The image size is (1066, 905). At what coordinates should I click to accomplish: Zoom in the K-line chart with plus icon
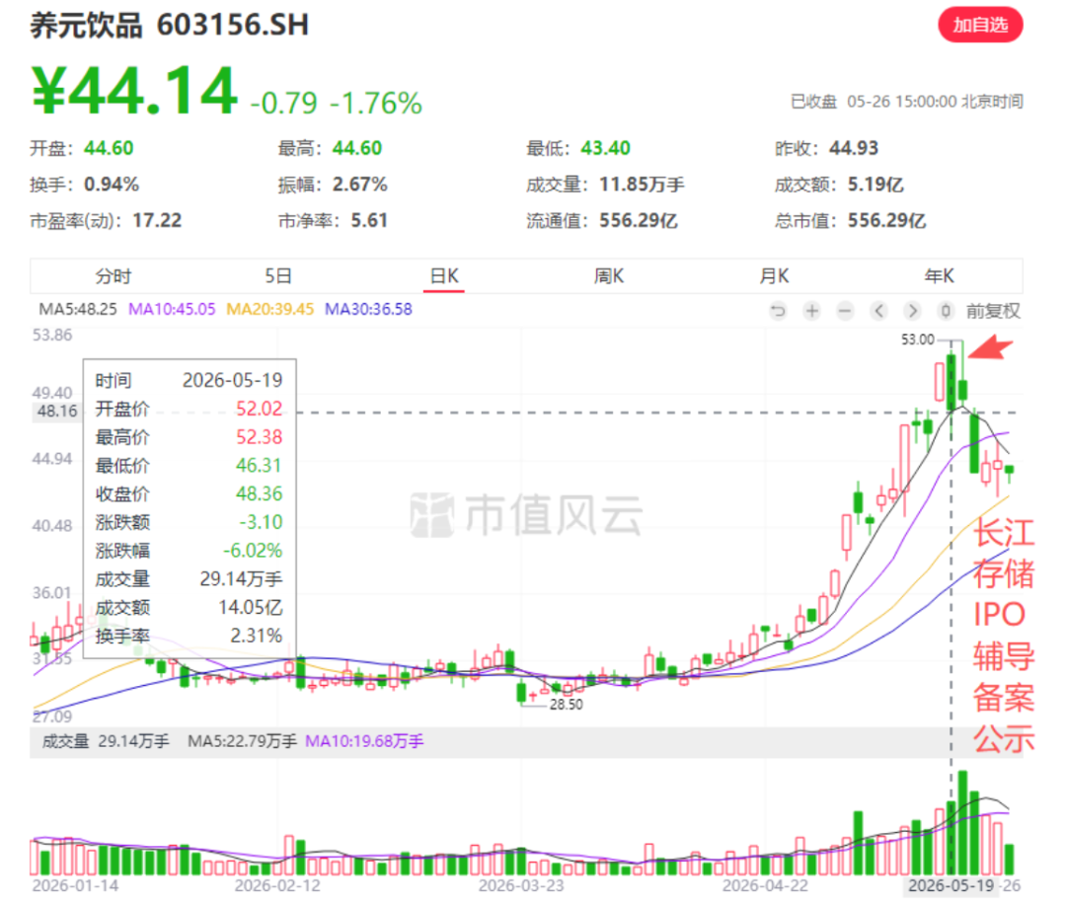811,312
